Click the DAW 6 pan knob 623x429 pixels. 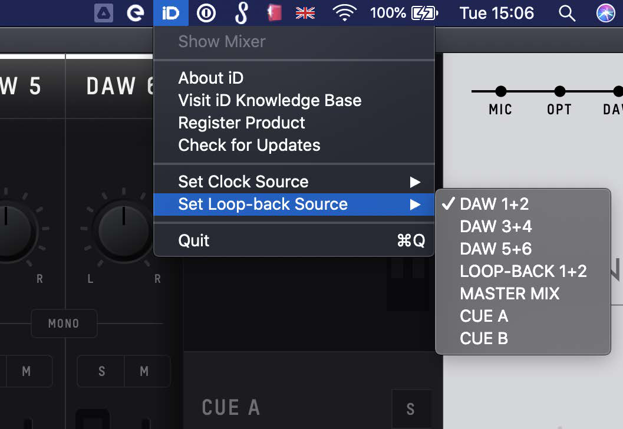click(x=124, y=231)
